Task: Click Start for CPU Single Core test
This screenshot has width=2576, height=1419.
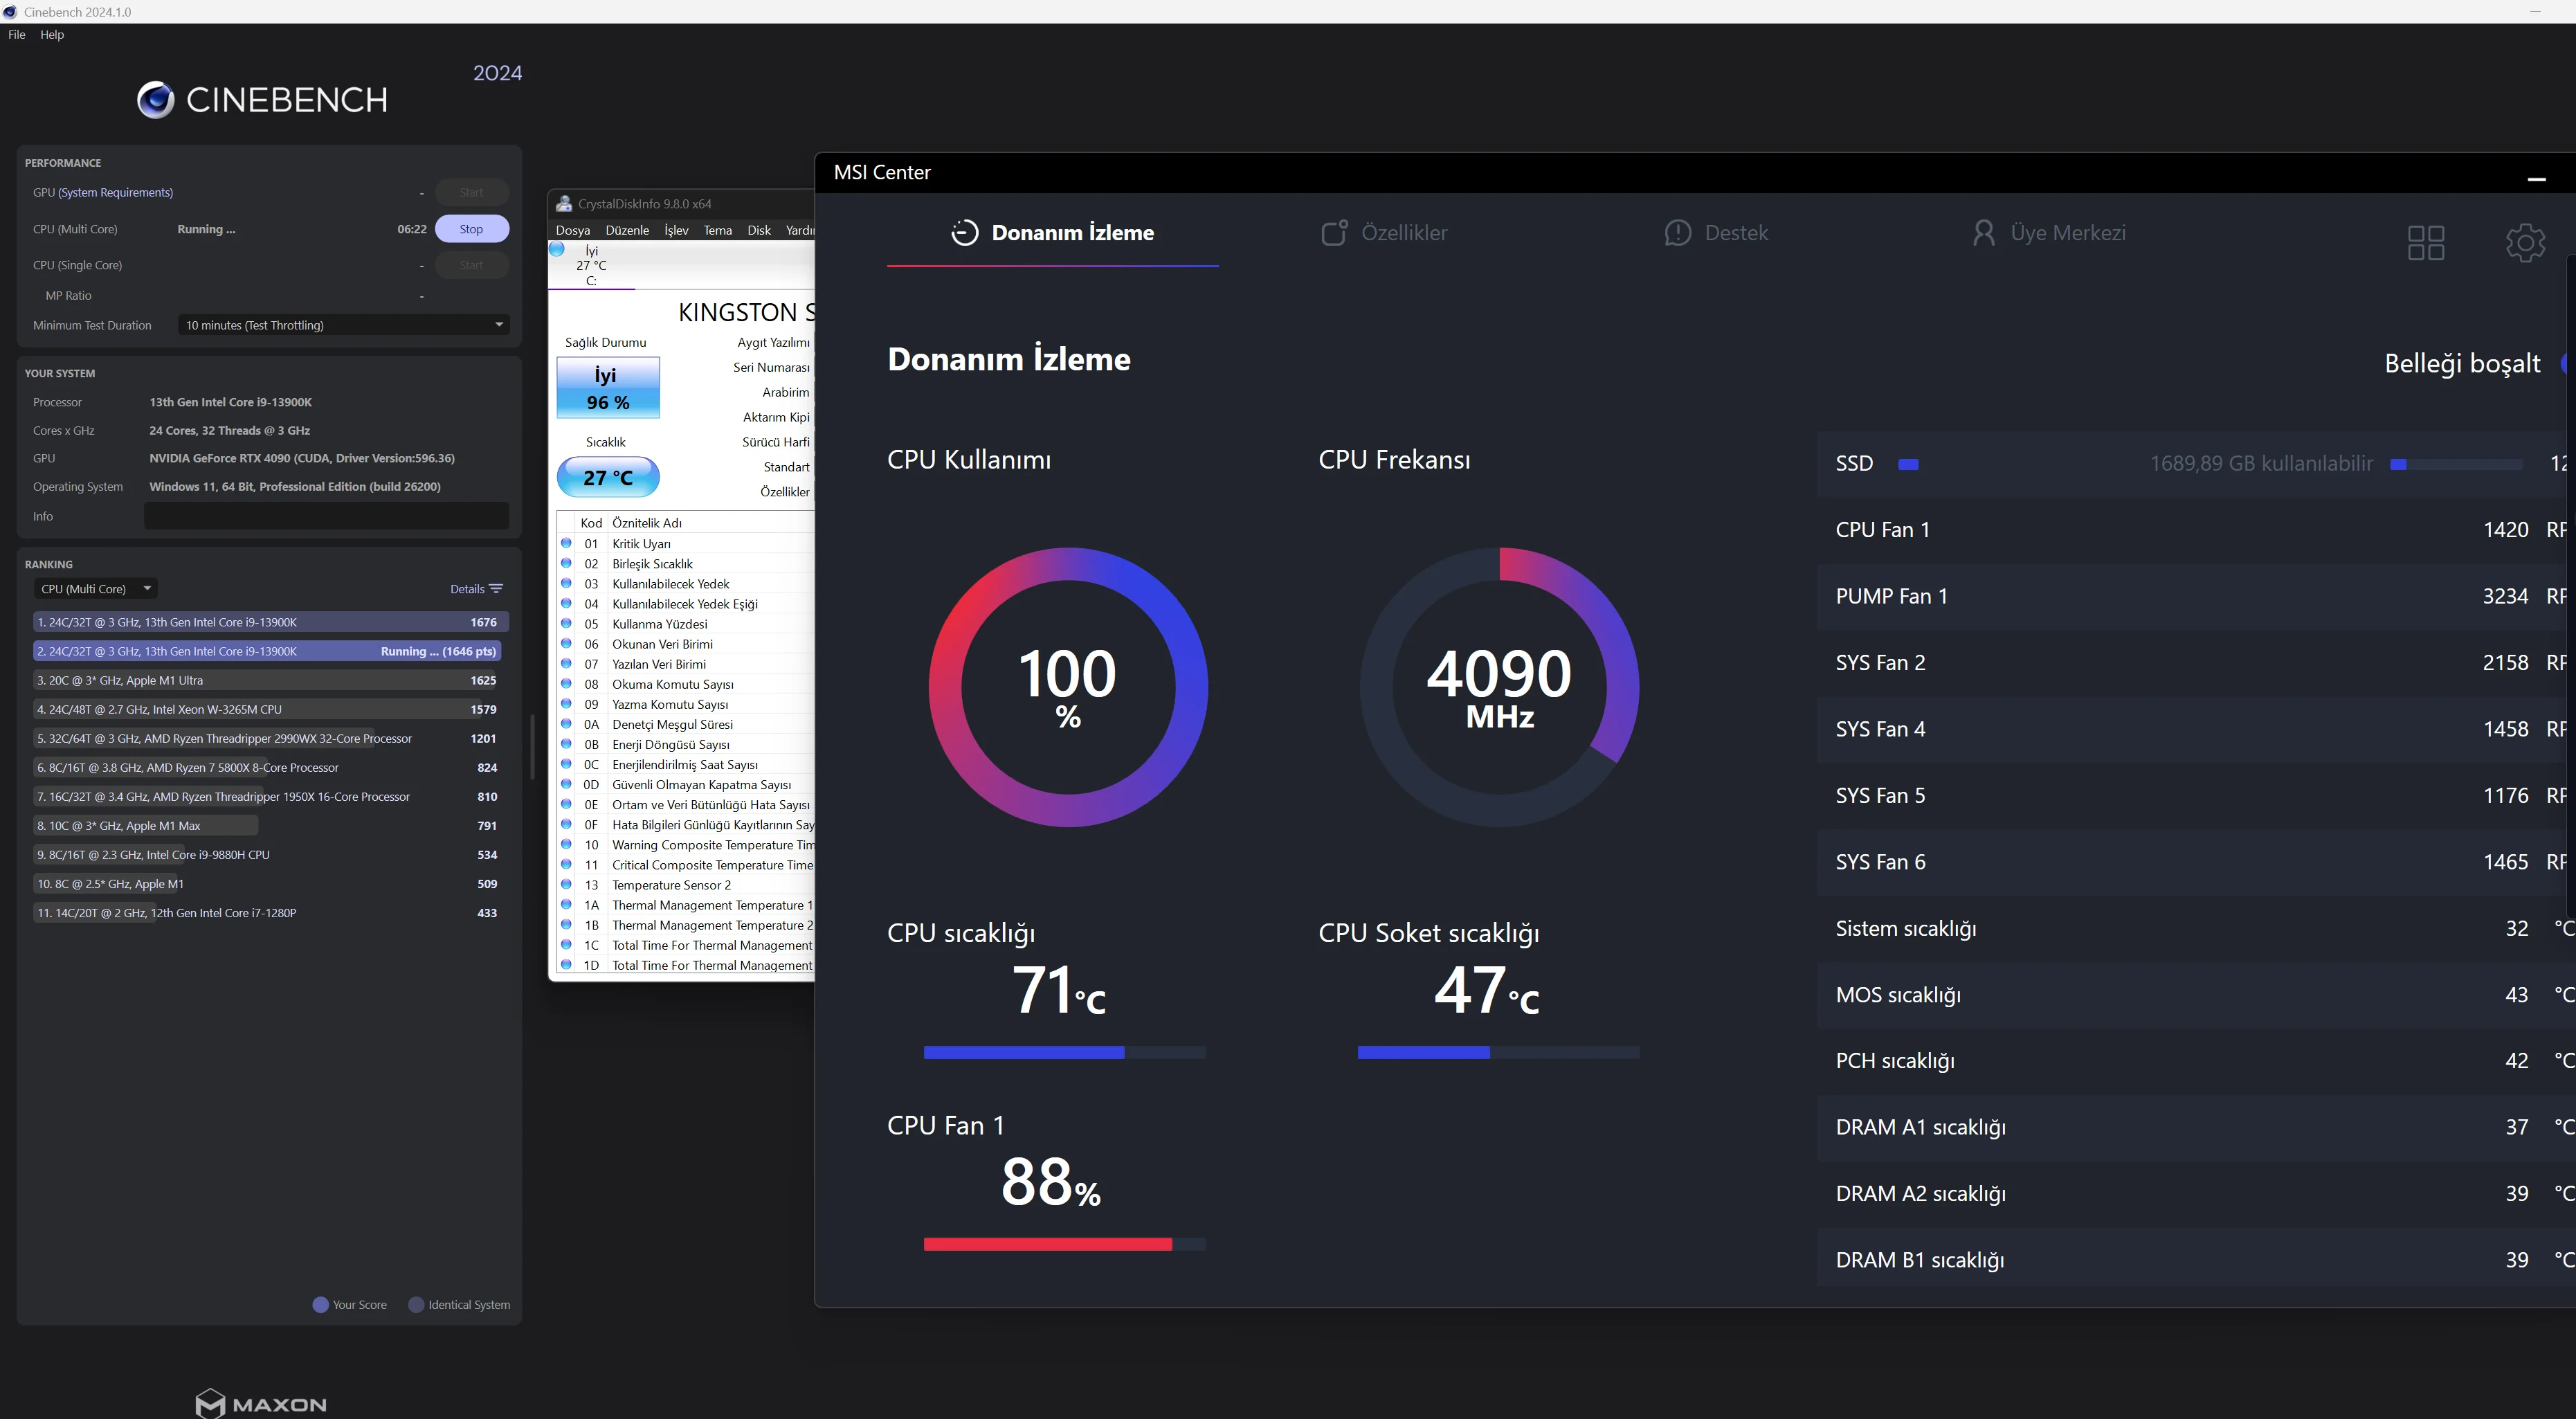Action: (471, 265)
